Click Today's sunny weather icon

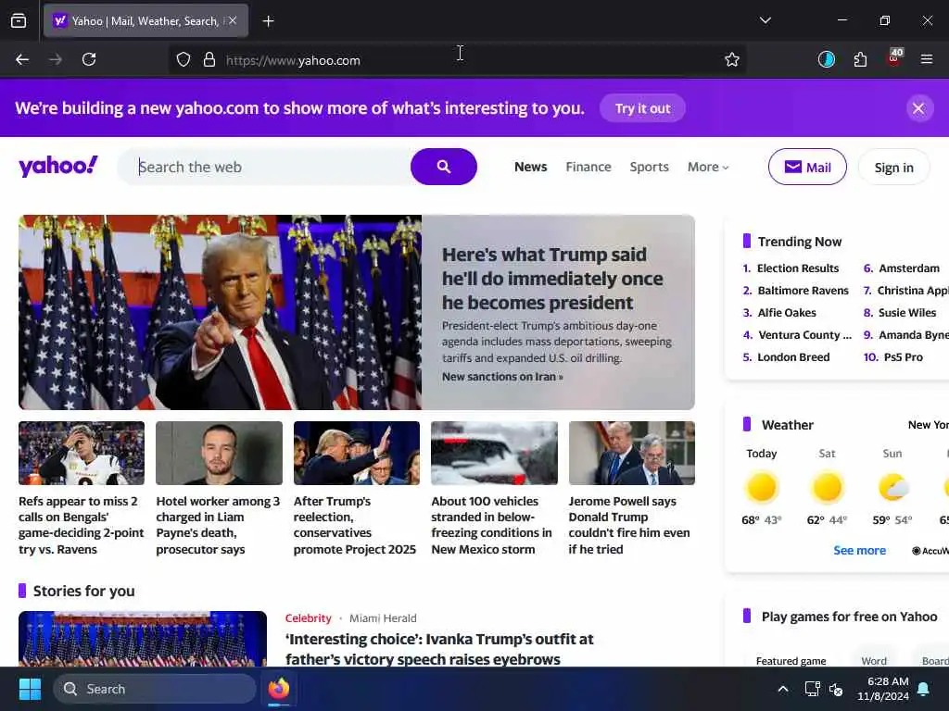pyautogui.click(x=762, y=487)
